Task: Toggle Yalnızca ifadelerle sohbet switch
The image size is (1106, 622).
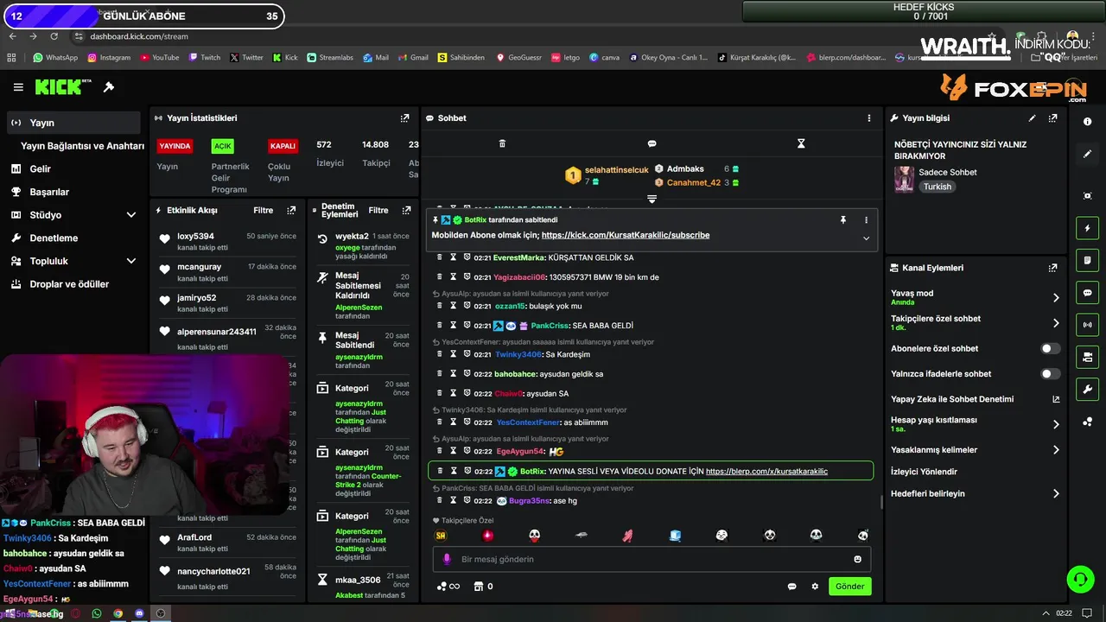Action: coord(1050,374)
